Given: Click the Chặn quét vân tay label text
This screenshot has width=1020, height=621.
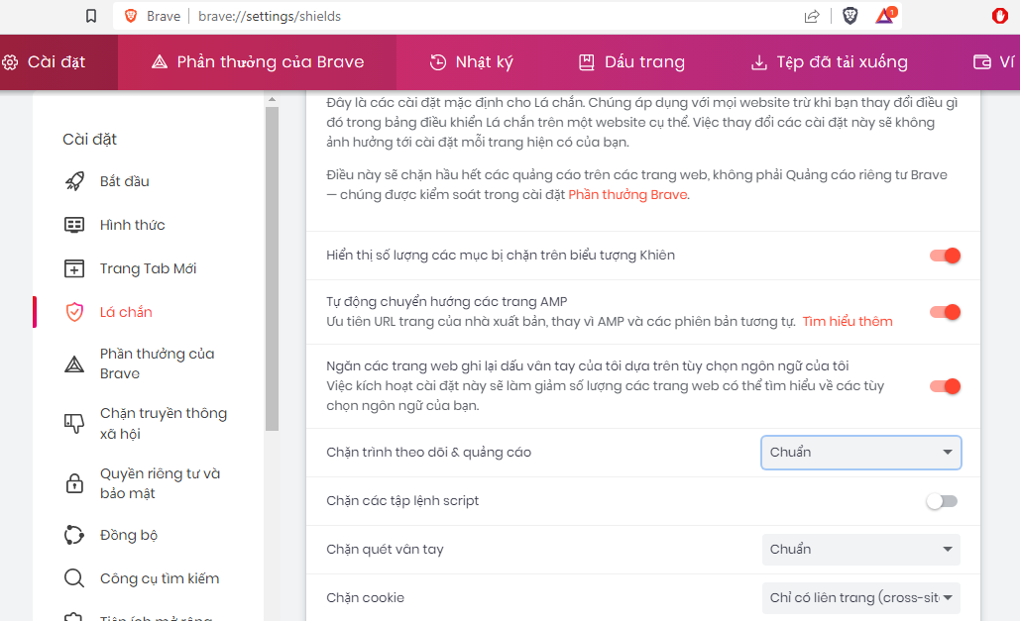Looking at the screenshot, I should [x=385, y=550].
